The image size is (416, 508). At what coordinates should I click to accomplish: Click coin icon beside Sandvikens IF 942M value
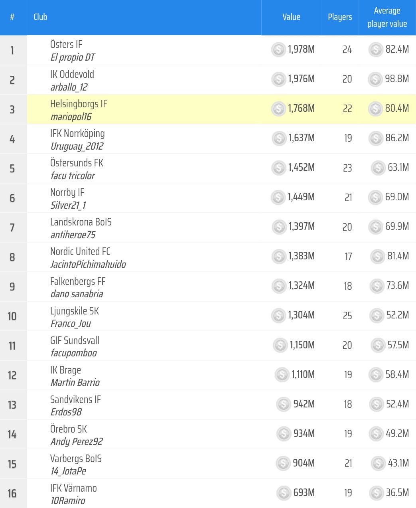[284, 405]
